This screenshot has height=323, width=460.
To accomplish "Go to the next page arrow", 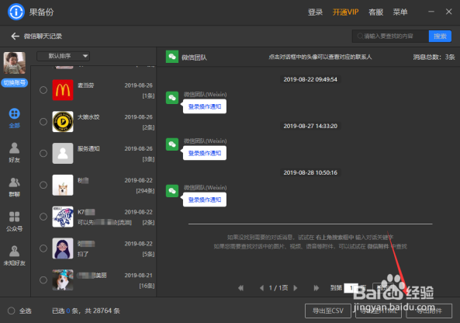I will 296,288.
